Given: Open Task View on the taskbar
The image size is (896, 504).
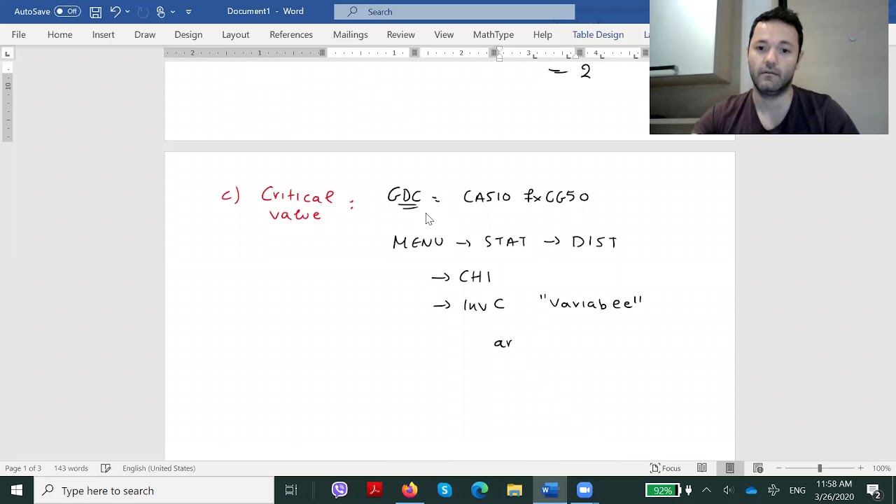Looking at the screenshot, I should point(291,491).
